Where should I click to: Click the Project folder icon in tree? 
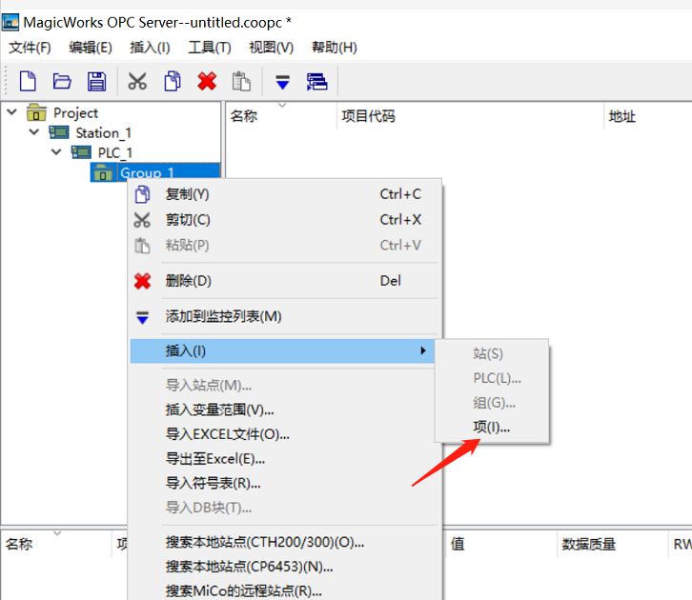coord(36,112)
